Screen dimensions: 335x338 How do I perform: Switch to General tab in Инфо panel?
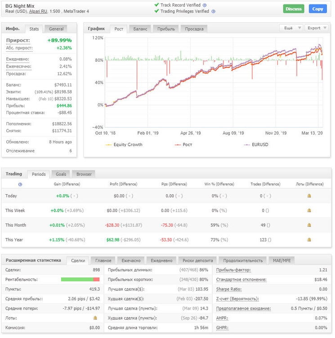(x=56, y=29)
